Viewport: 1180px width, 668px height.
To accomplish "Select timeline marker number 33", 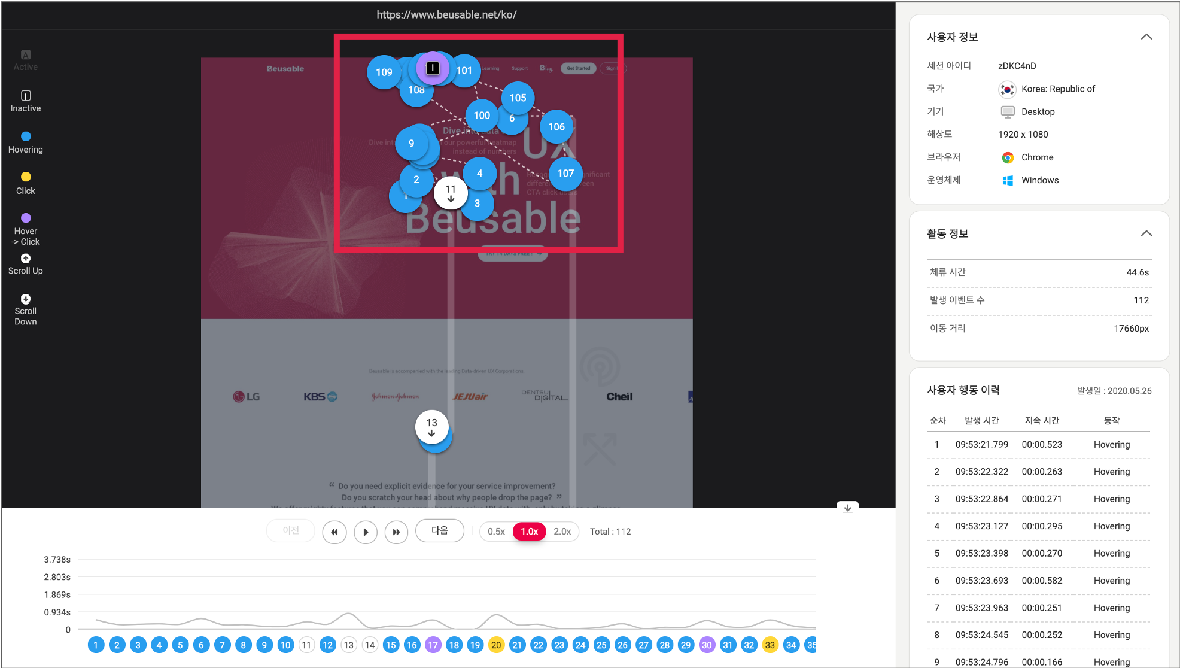I will (x=769, y=645).
